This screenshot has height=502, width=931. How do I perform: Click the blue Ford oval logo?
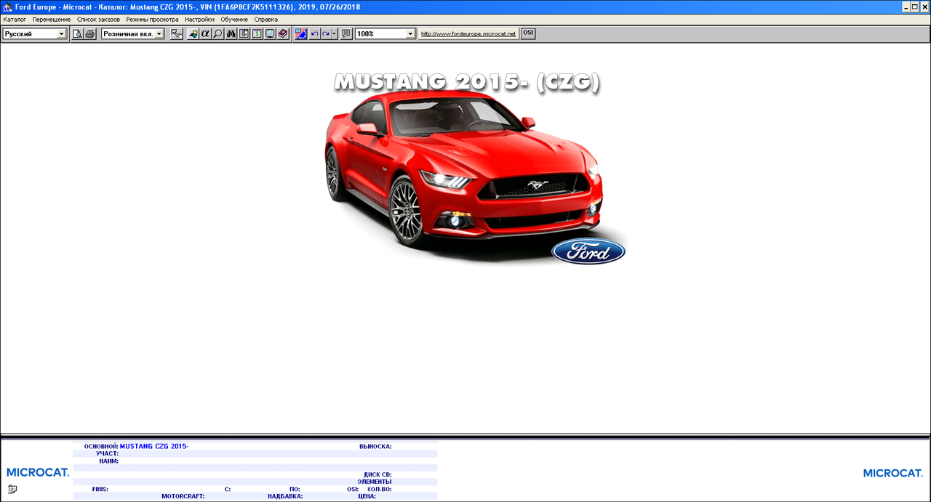(x=588, y=251)
